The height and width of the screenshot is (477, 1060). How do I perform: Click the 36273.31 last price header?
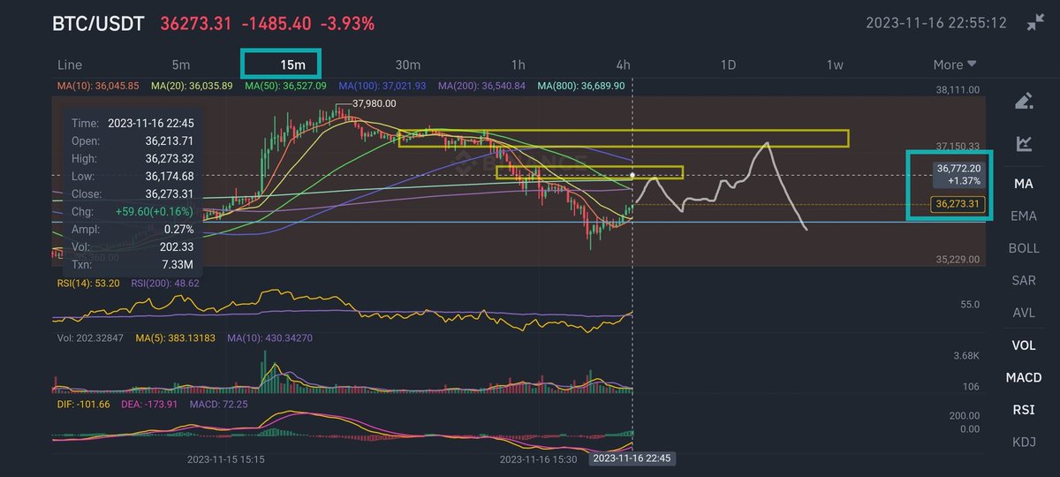pos(197,23)
